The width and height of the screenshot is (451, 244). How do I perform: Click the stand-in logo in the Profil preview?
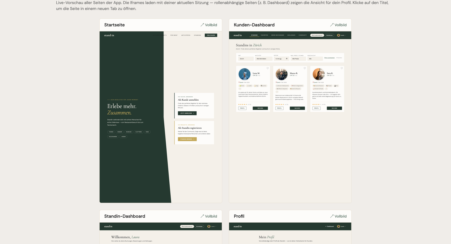point(238,227)
